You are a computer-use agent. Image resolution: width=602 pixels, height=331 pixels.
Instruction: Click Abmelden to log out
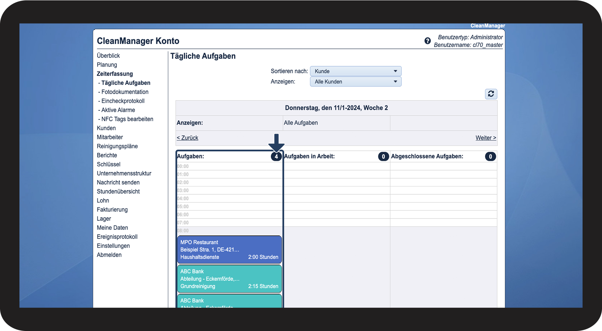[109, 255]
